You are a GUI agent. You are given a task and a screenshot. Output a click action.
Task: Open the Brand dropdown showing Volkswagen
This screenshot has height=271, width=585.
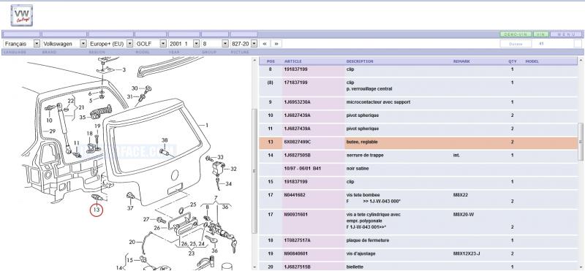click(x=64, y=44)
